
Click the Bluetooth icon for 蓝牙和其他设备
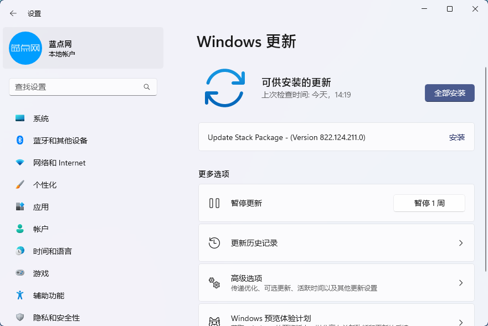coord(20,141)
